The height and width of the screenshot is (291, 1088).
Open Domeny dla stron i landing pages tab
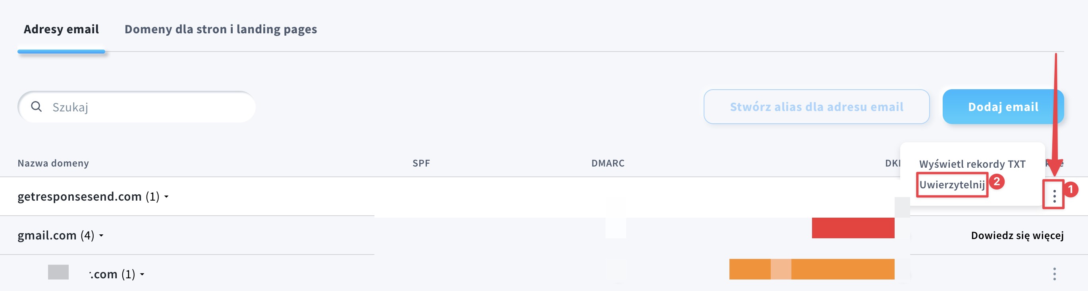pyautogui.click(x=220, y=29)
